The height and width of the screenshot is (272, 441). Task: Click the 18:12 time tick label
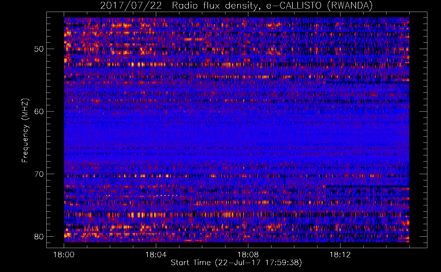(x=340, y=255)
